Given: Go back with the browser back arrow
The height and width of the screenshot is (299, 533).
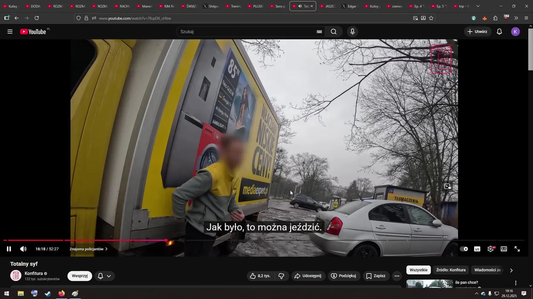Looking at the screenshot, I should click(x=17, y=18).
